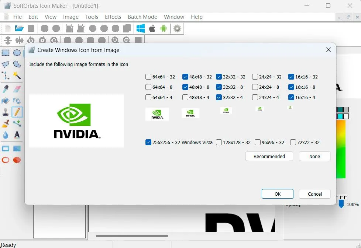Open the Edit menu
Image resolution: width=361 pixels, height=248 pixels.
[33, 17]
